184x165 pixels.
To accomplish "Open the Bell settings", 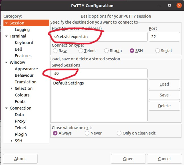I will click(x=18, y=49).
